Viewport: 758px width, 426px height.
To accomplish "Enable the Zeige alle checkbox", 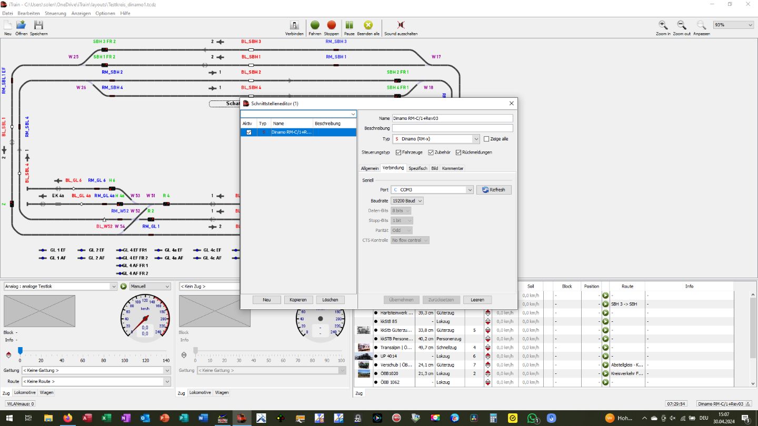I will [x=486, y=139].
